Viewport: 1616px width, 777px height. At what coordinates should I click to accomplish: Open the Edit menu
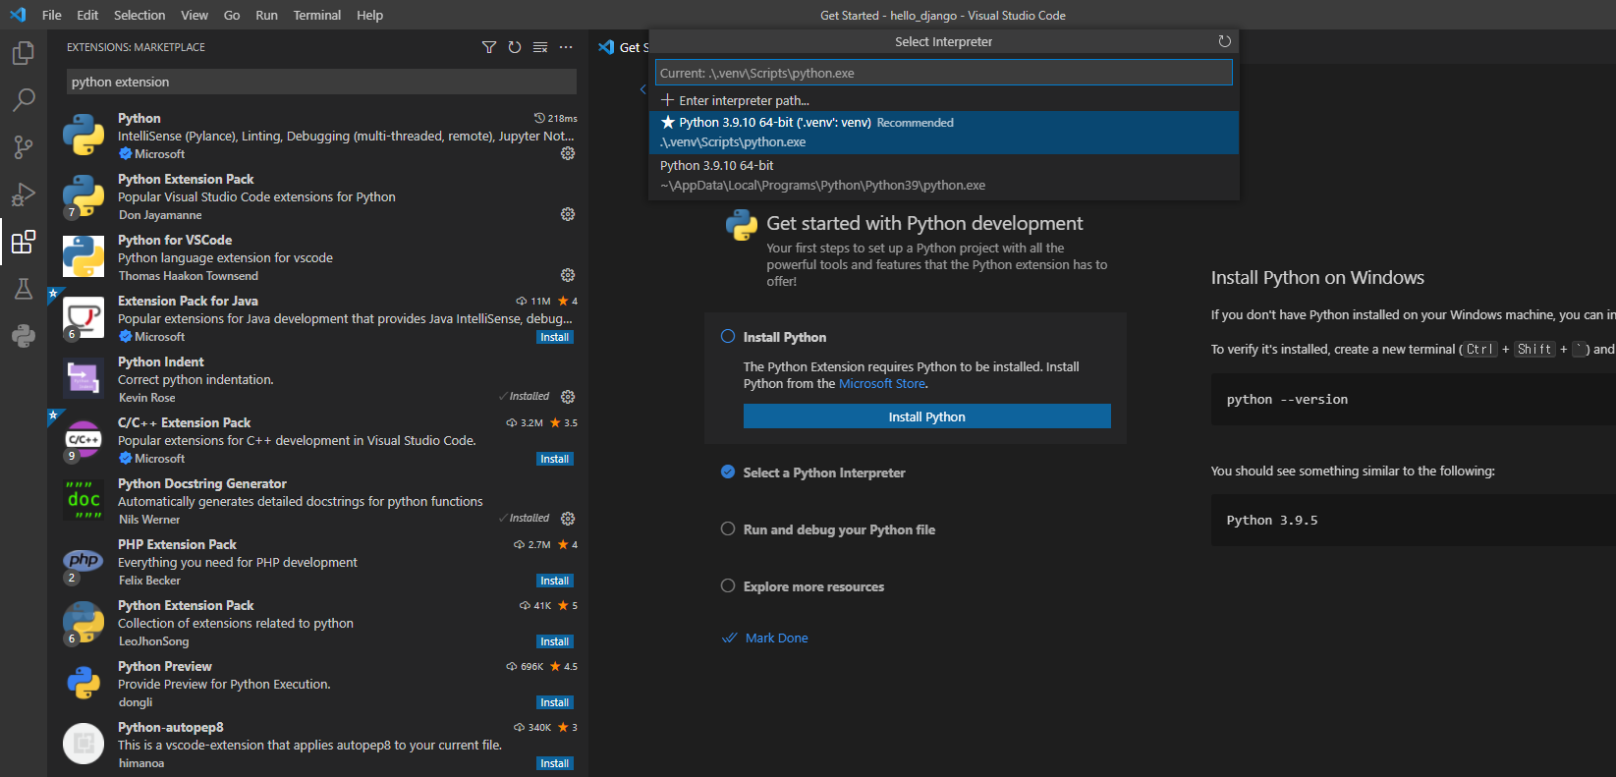pyautogui.click(x=87, y=15)
